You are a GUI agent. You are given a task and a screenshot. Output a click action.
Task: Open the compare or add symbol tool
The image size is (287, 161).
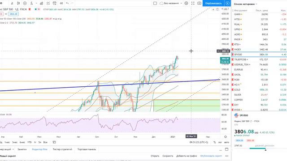pos(25,3)
